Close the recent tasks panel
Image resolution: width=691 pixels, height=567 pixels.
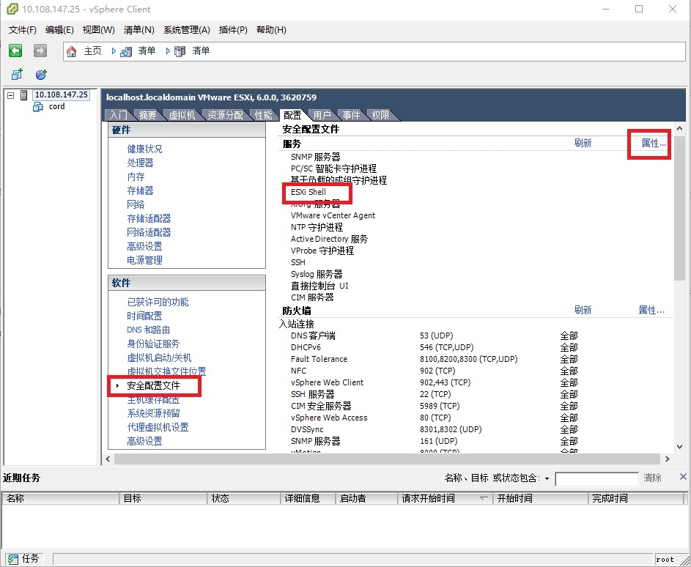(683, 477)
